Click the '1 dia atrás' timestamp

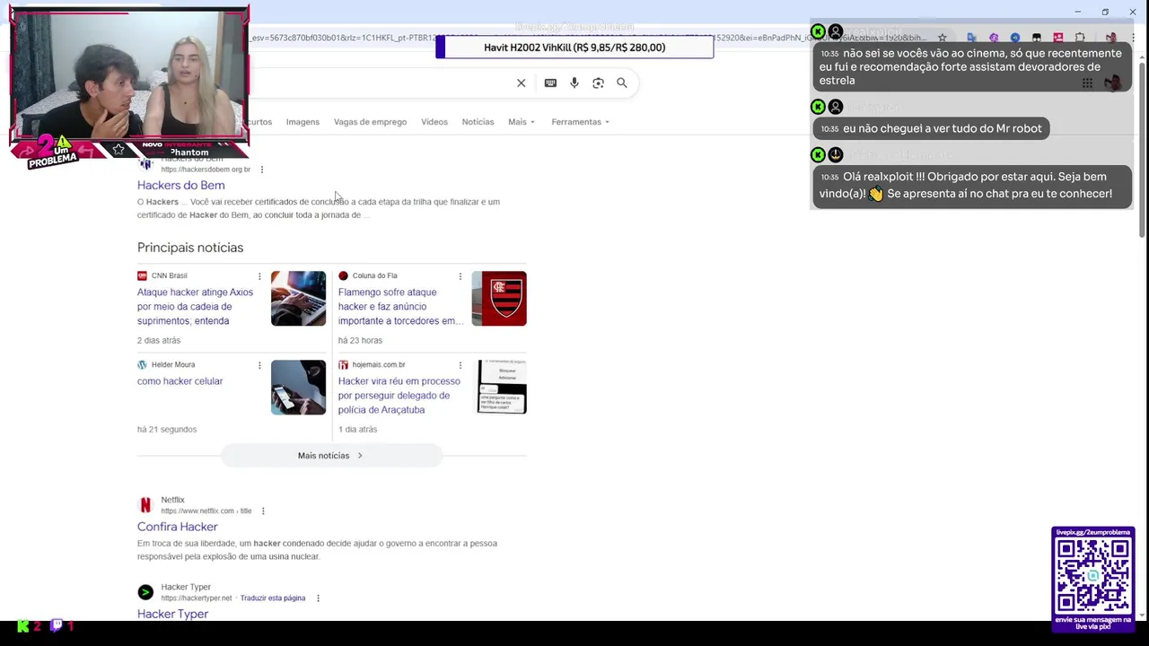pyautogui.click(x=357, y=429)
